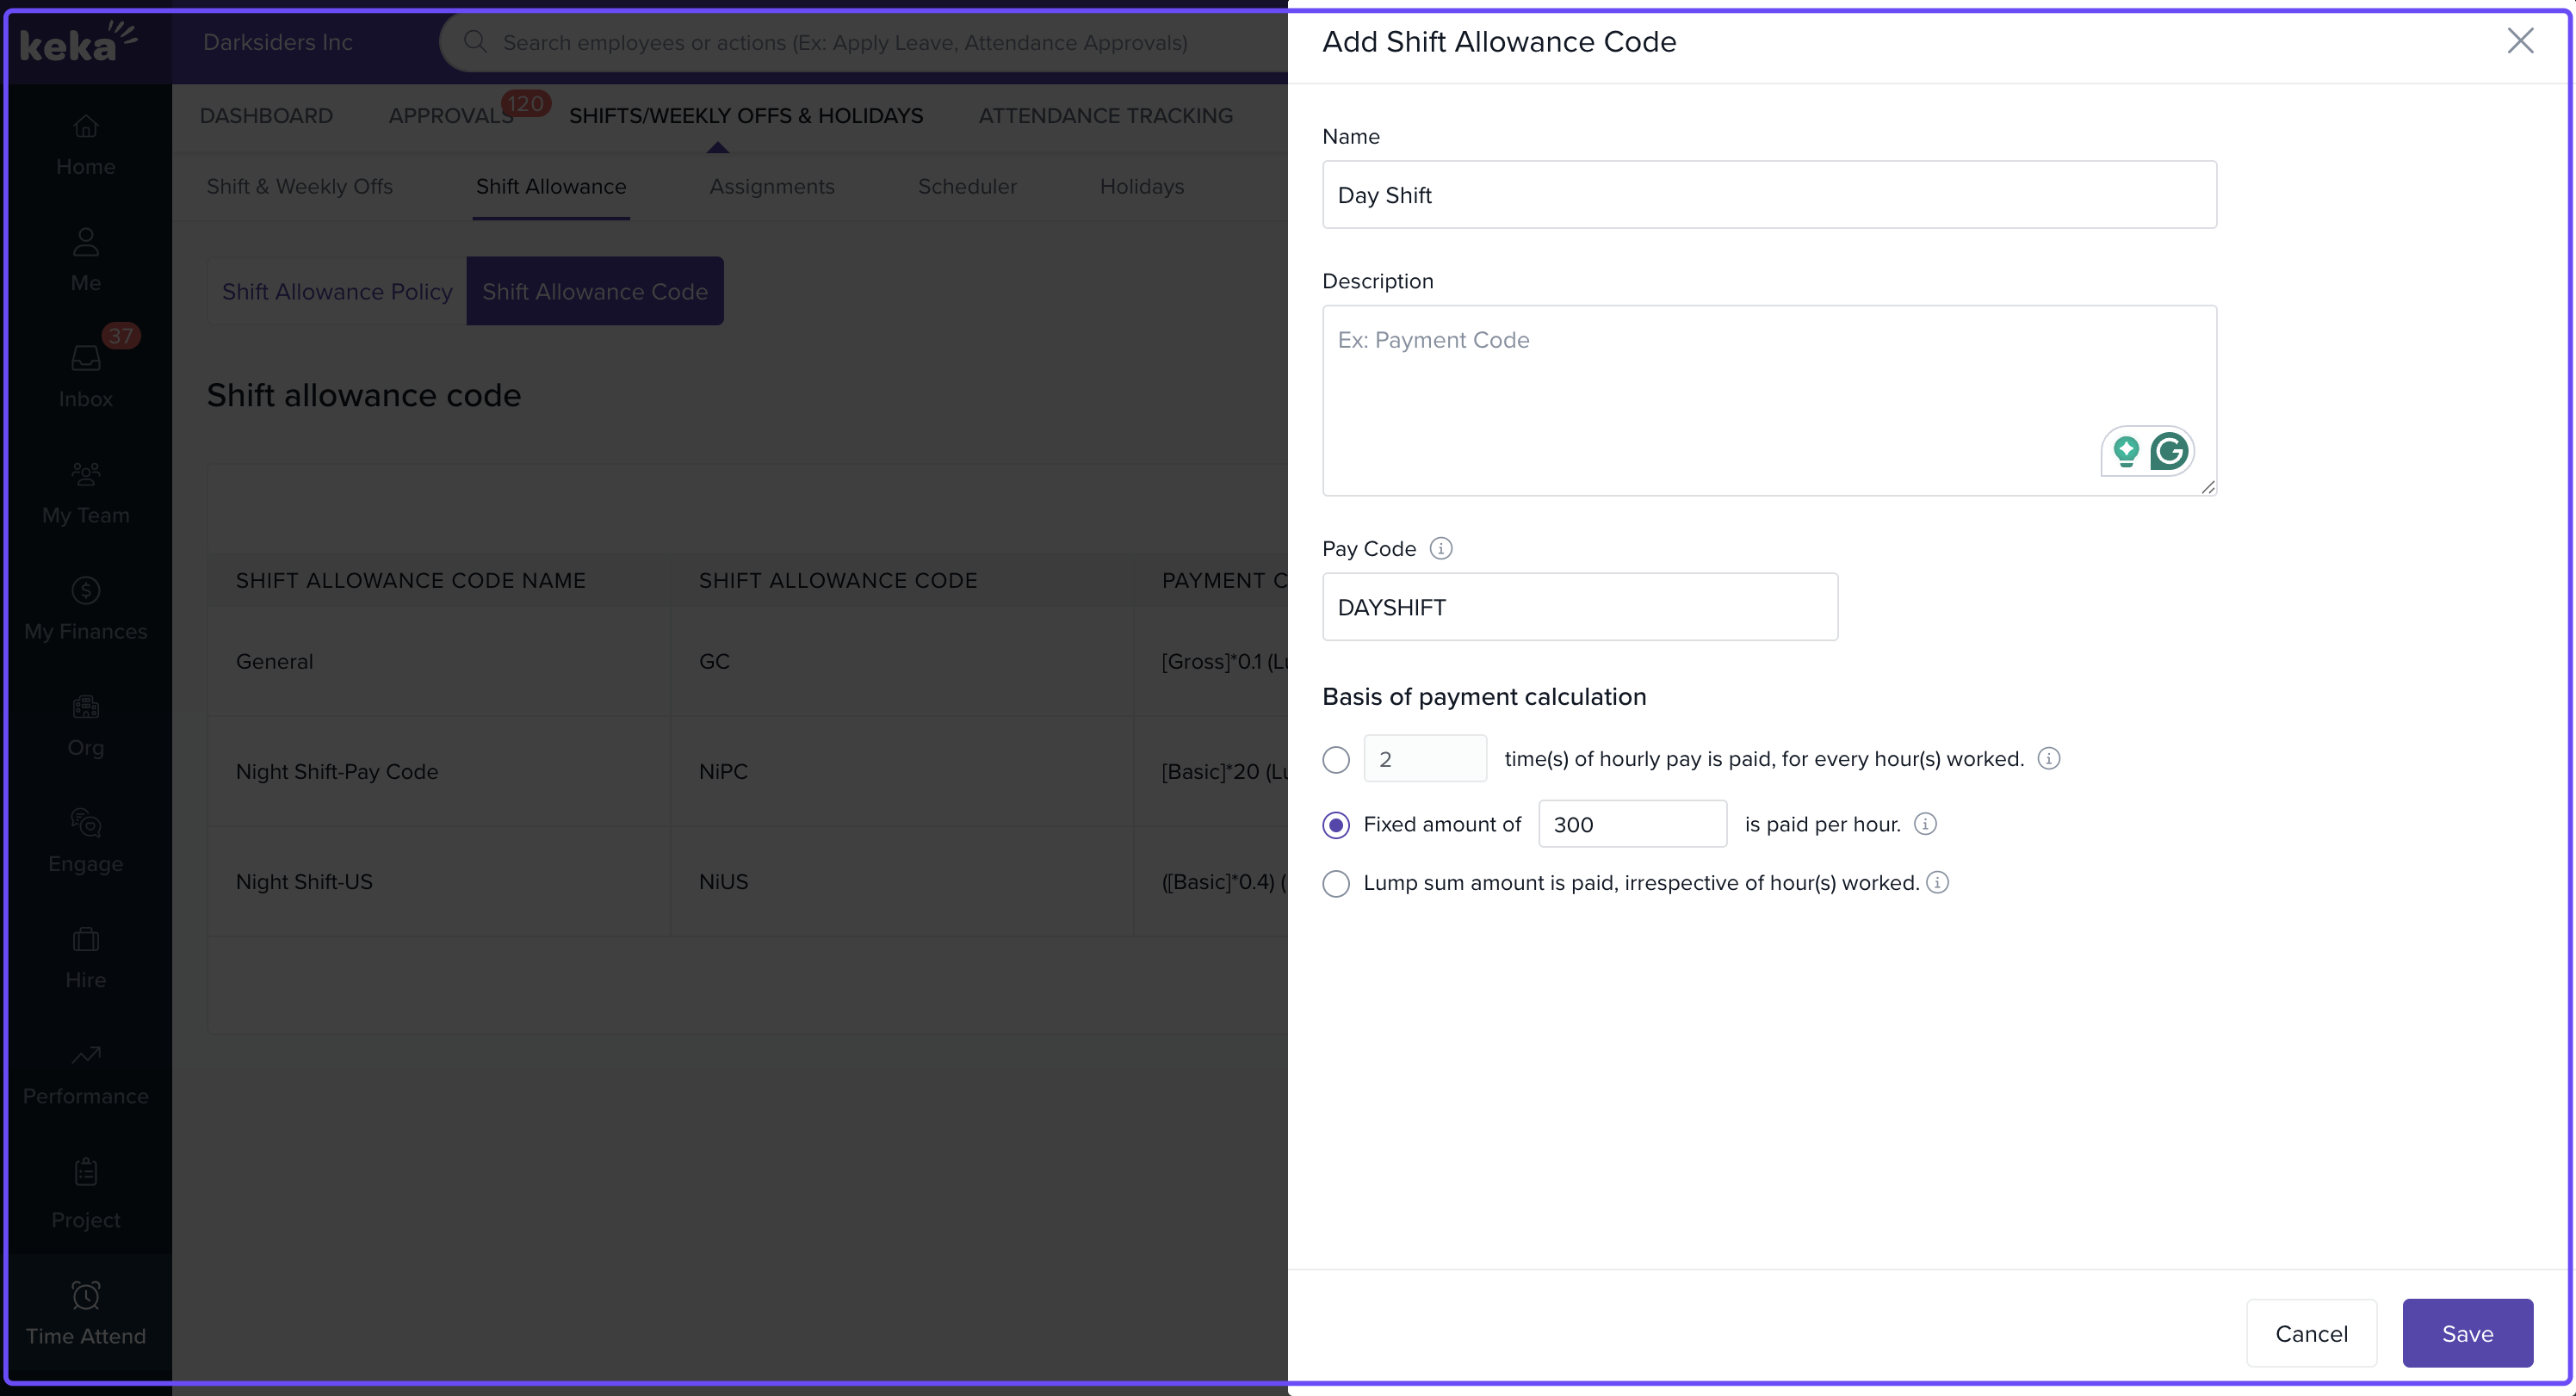Select the Fixed amount per hour option

tap(1336, 825)
